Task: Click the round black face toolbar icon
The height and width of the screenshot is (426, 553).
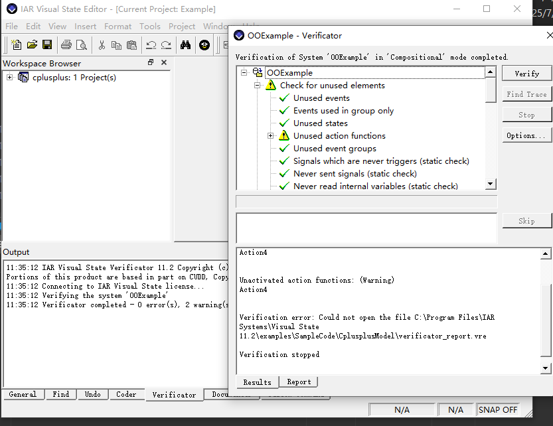Action: [x=204, y=44]
